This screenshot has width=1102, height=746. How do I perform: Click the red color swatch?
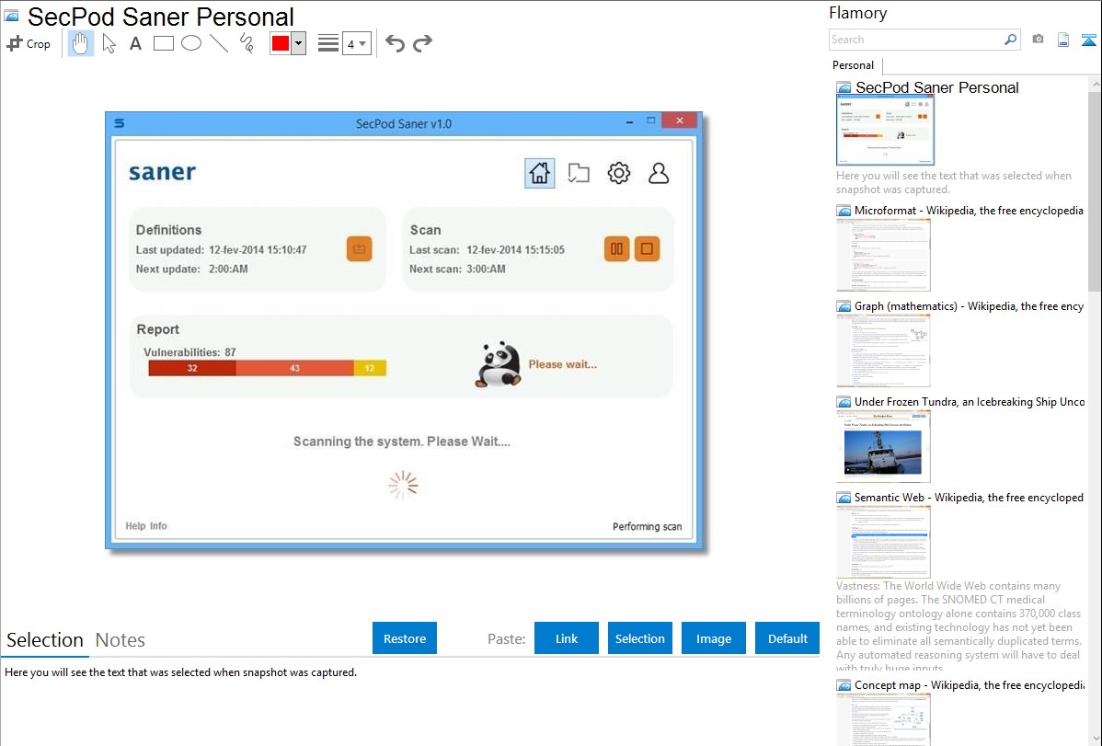[x=281, y=43]
